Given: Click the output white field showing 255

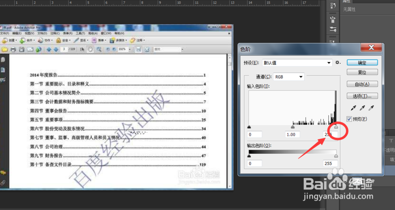Looking at the screenshot, I should (331, 163).
